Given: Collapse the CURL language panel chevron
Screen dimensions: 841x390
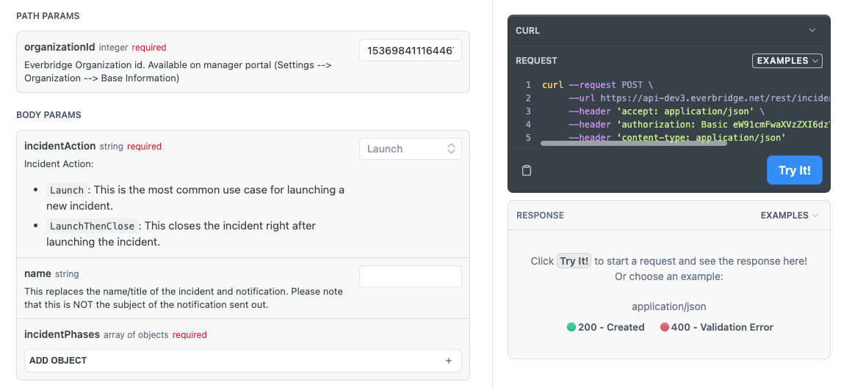Looking at the screenshot, I should (x=812, y=31).
